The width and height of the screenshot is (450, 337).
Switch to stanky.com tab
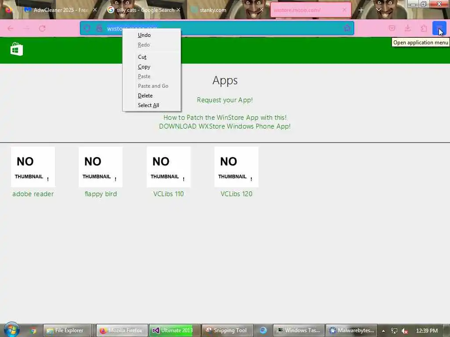click(227, 10)
